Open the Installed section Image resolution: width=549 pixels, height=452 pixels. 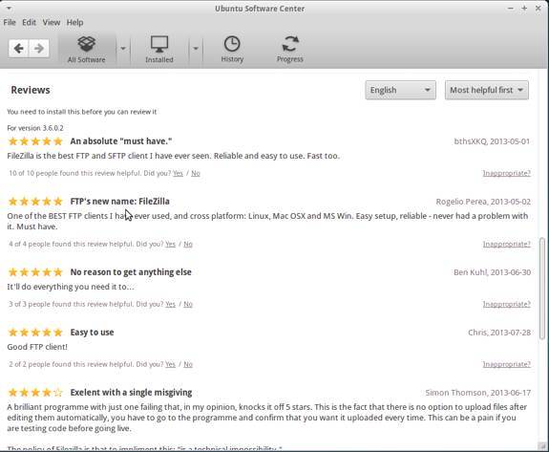click(159, 50)
